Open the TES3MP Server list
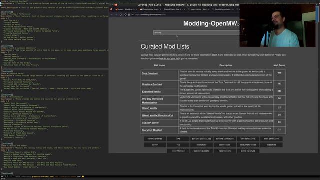 point(150,123)
